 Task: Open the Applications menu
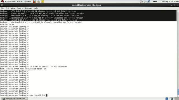tap(8, 1)
